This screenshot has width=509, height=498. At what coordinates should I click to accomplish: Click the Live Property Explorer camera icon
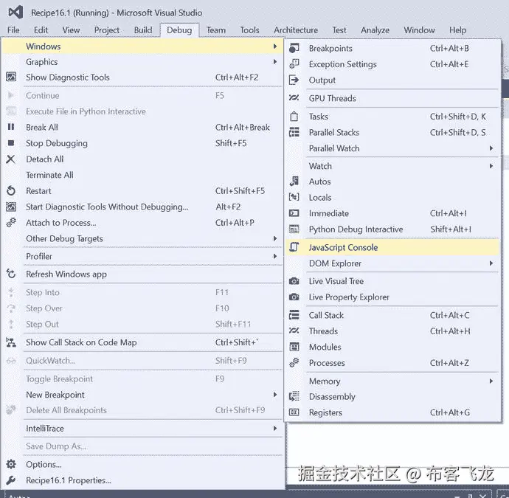coord(294,297)
